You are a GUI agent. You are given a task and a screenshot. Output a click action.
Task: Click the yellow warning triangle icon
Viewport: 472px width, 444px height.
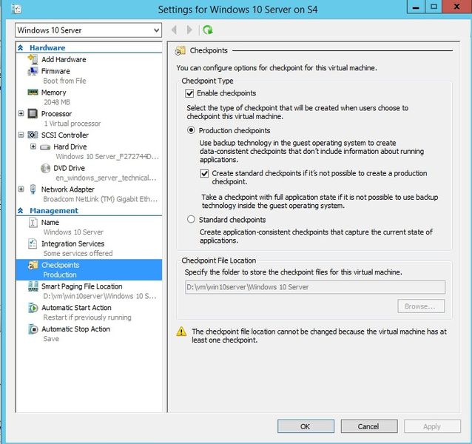[181, 332]
